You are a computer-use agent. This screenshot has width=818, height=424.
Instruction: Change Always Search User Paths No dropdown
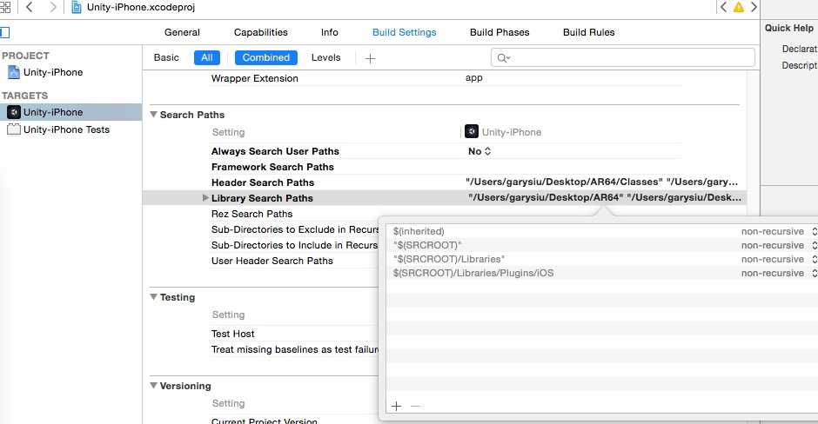(x=479, y=151)
